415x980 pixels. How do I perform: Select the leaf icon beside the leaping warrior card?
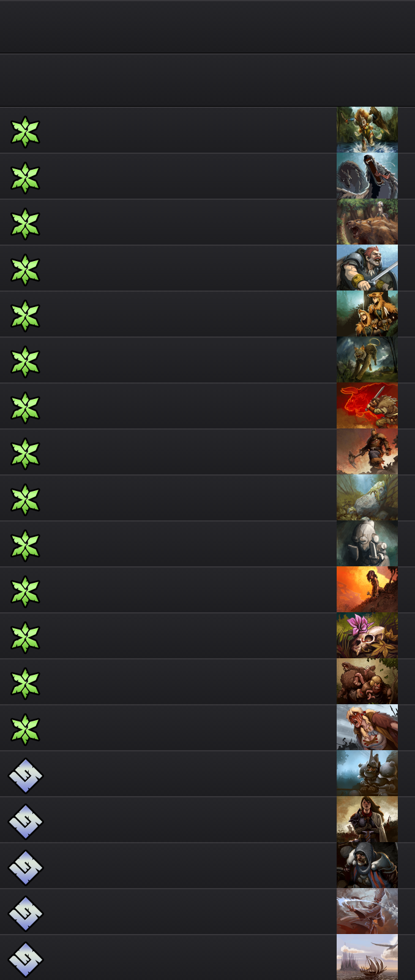25,132
